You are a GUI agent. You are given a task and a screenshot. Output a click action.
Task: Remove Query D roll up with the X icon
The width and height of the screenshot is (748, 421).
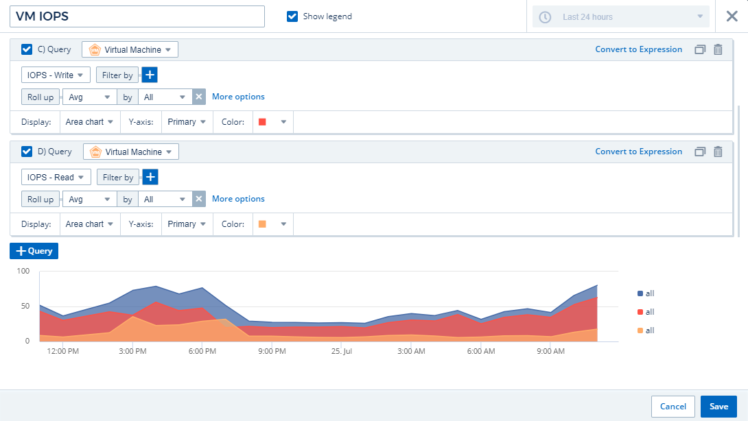[199, 199]
